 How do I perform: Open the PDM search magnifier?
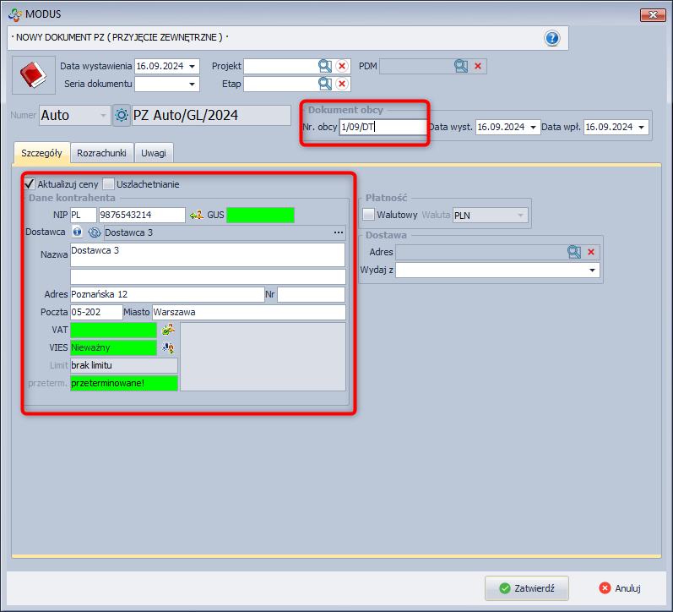point(461,66)
